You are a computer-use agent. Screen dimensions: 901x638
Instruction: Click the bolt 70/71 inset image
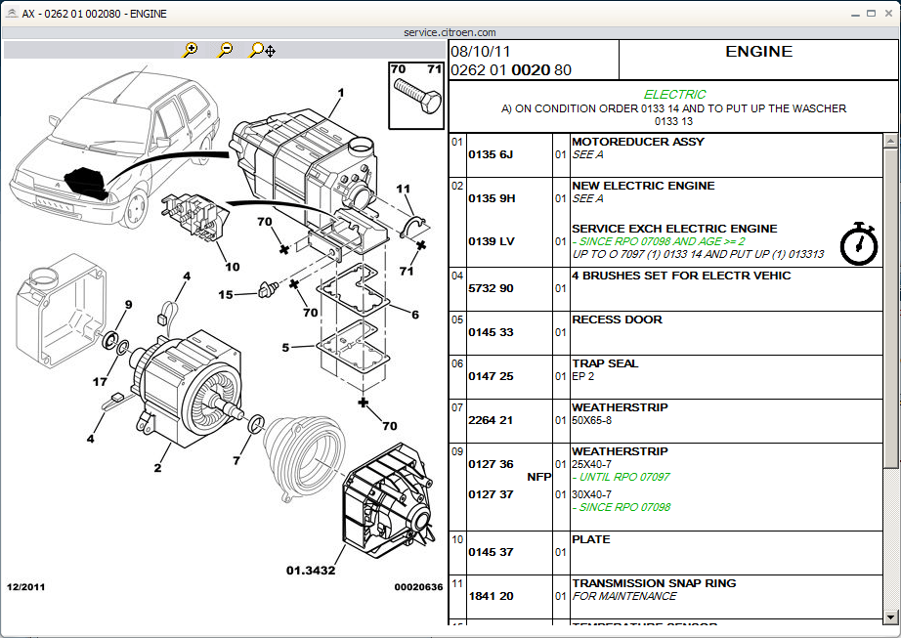coord(416,94)
